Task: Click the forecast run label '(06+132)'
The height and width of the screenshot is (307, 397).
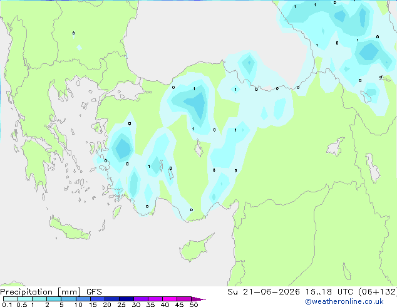Action: pos(378,292)
